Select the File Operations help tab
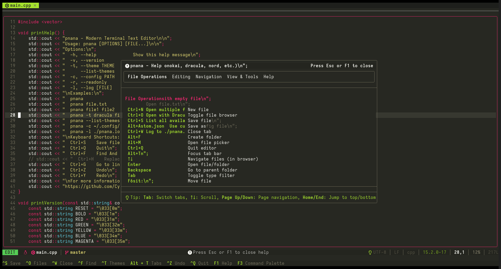The height and width of the screenshot is (269, 501). 147,77
